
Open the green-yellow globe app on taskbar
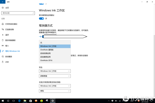[x=42, y=101]
